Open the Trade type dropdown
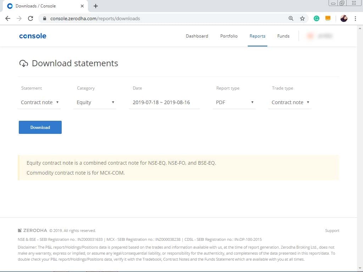Viewport: 363px width, 272px height. tap(290, 102)
